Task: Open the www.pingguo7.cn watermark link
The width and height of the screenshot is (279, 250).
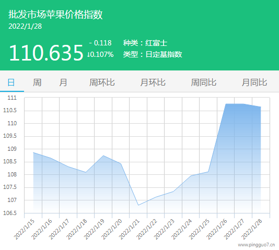Action: (x=257, y=245)
